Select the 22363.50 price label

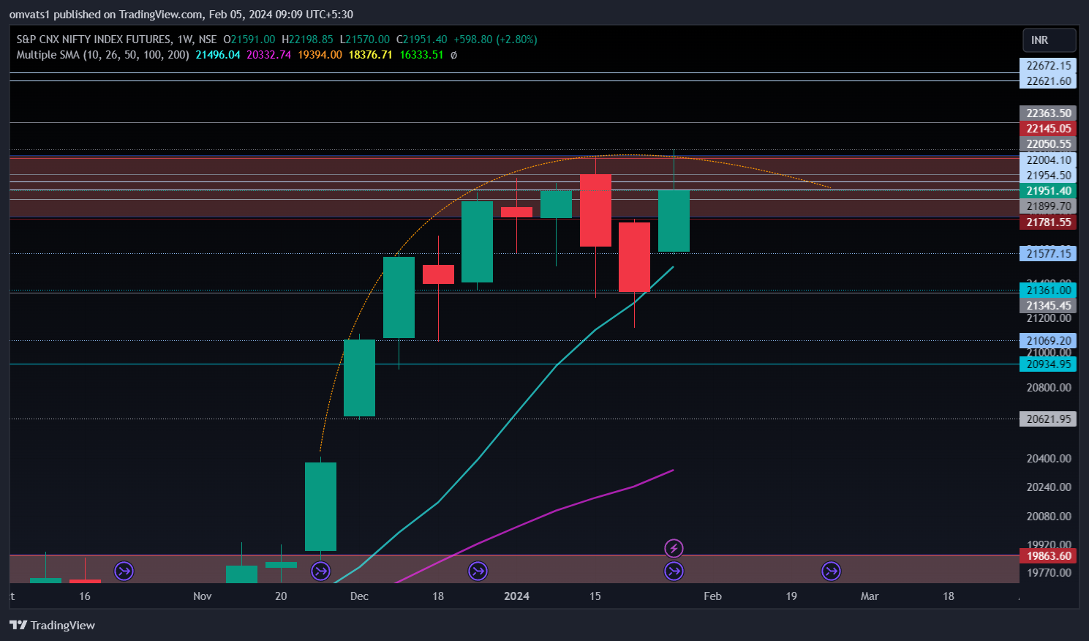pos(1048,113)
